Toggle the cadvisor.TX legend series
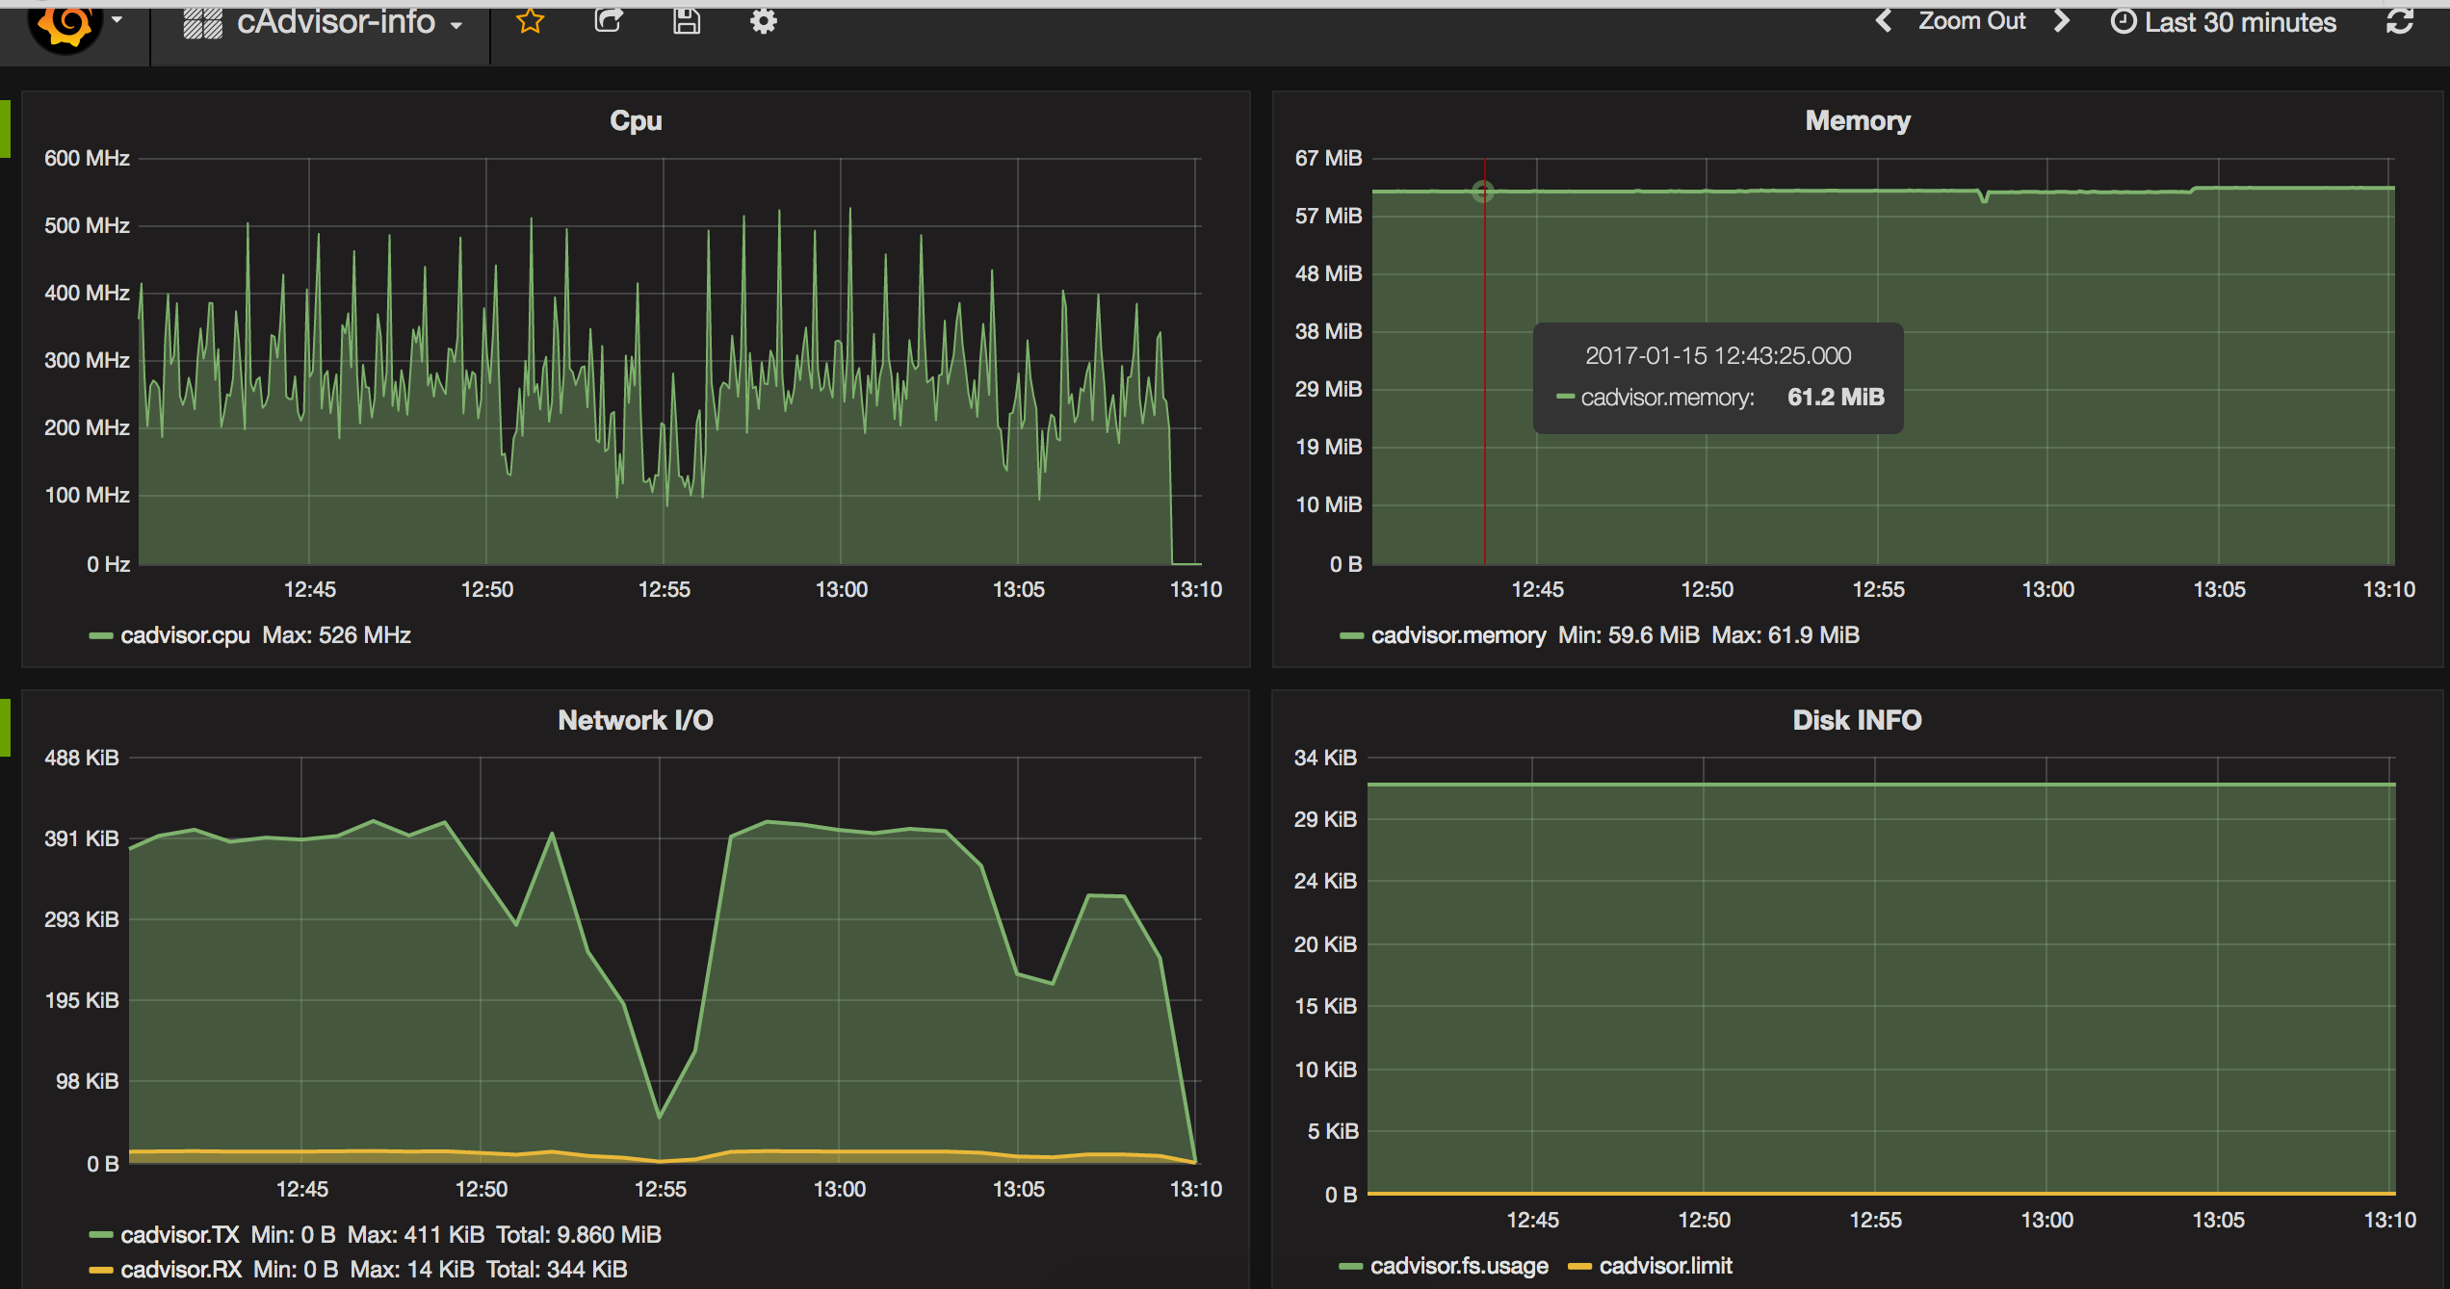This screenshot has width=2450, height=1289. (x=179, y=1234)
